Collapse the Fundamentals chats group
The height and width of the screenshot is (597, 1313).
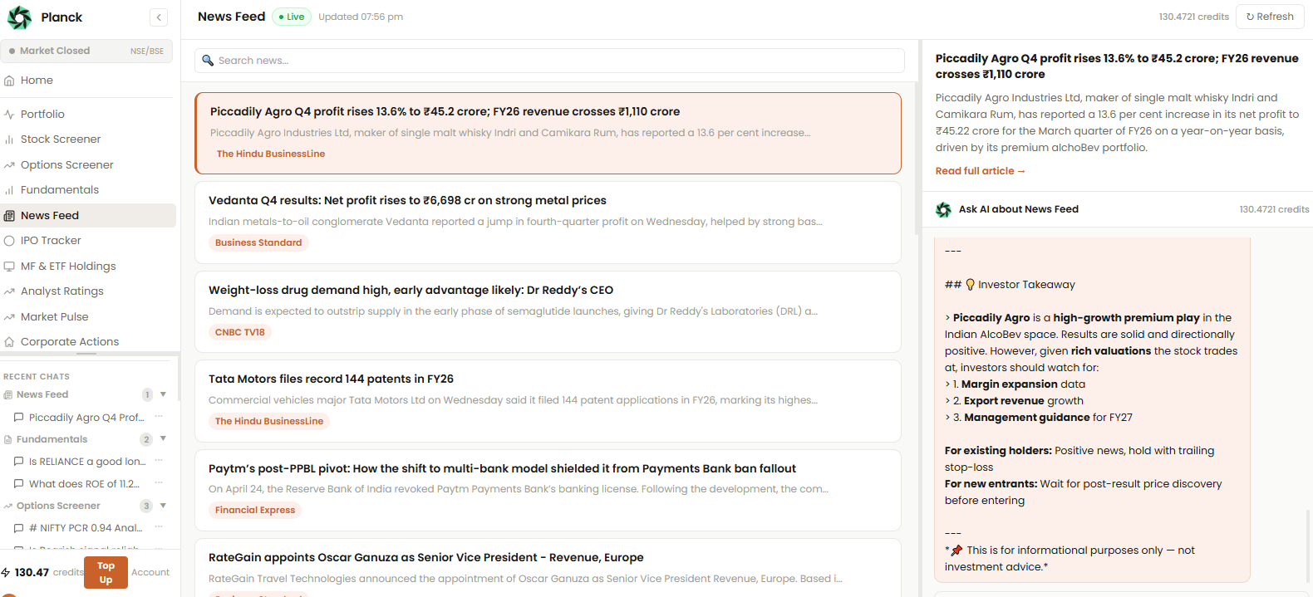pyautogui.click(x=163, y=439)
